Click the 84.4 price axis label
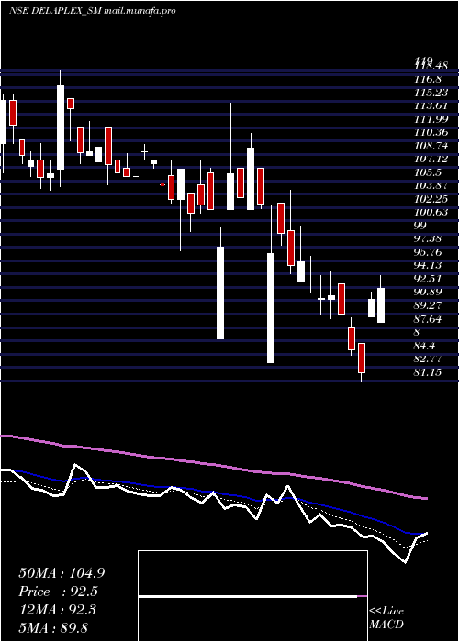The image size is (459, 642). coord(424,346)
